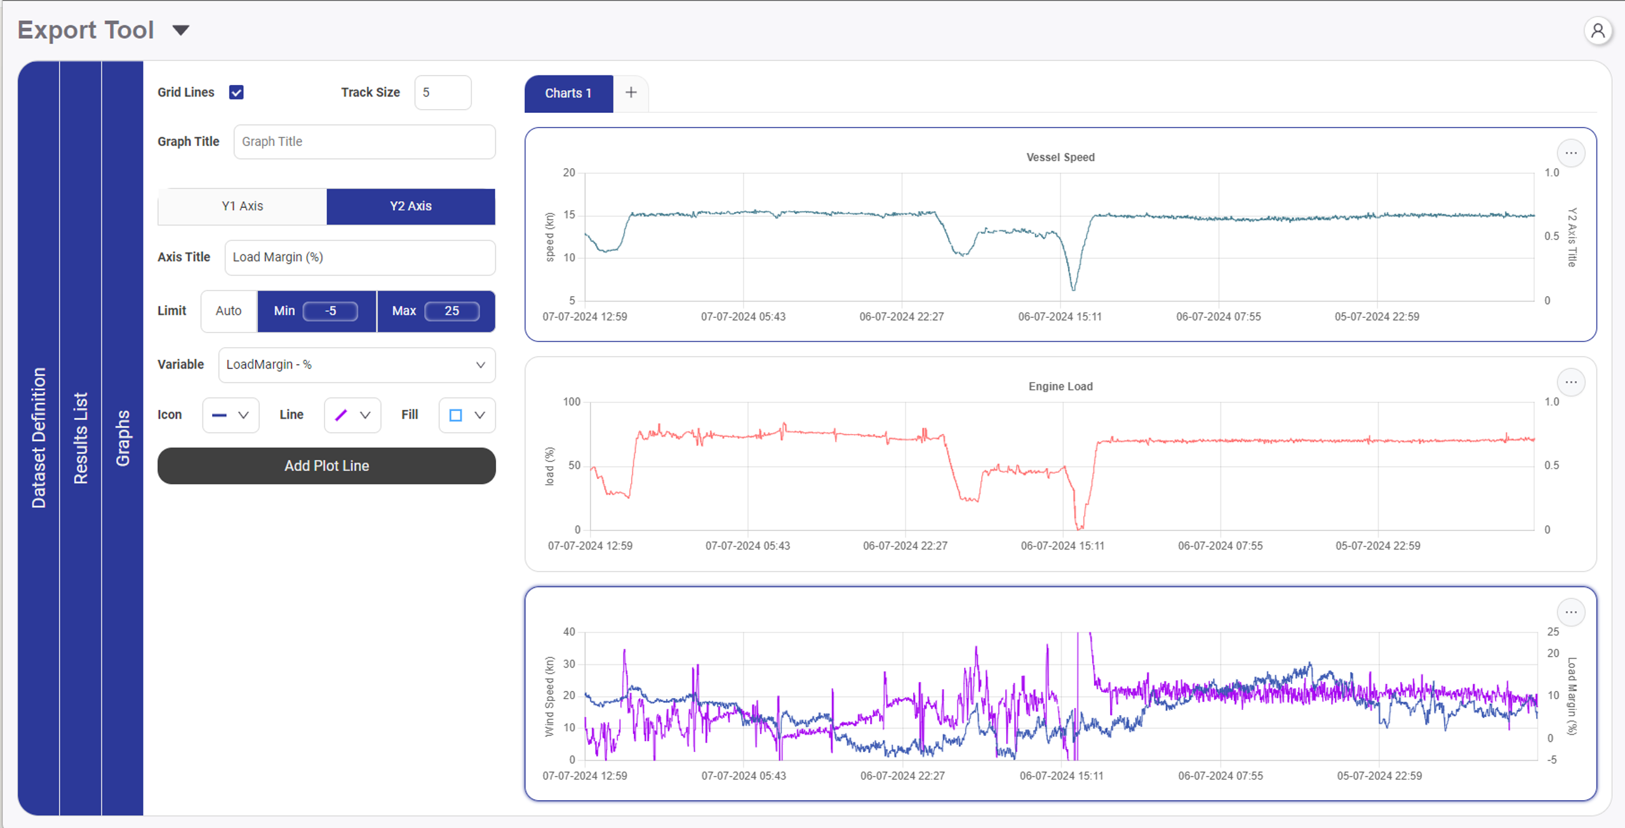Click the Add Plot Line button
Viewport: 1625px width, 828px height.
(326, 466)
